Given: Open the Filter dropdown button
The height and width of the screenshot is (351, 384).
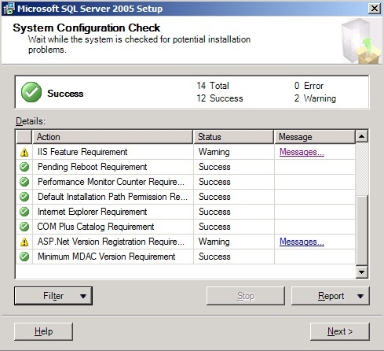Looking at the screenshot, I should point(53,296).
